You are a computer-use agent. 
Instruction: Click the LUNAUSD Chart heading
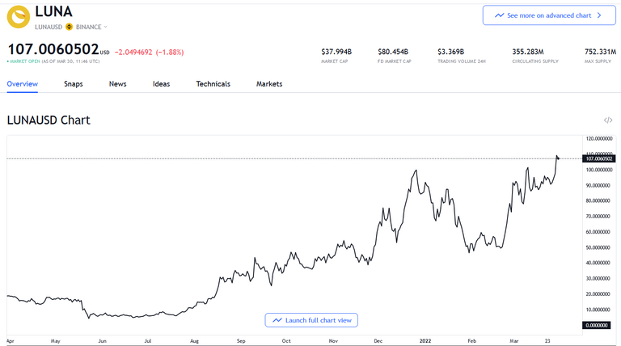(x=49, y=120)
